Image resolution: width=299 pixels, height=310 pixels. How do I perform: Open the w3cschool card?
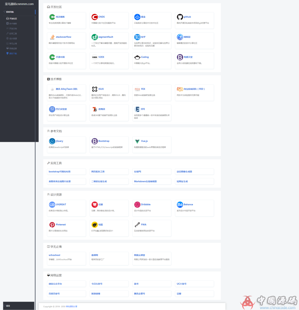54,255
